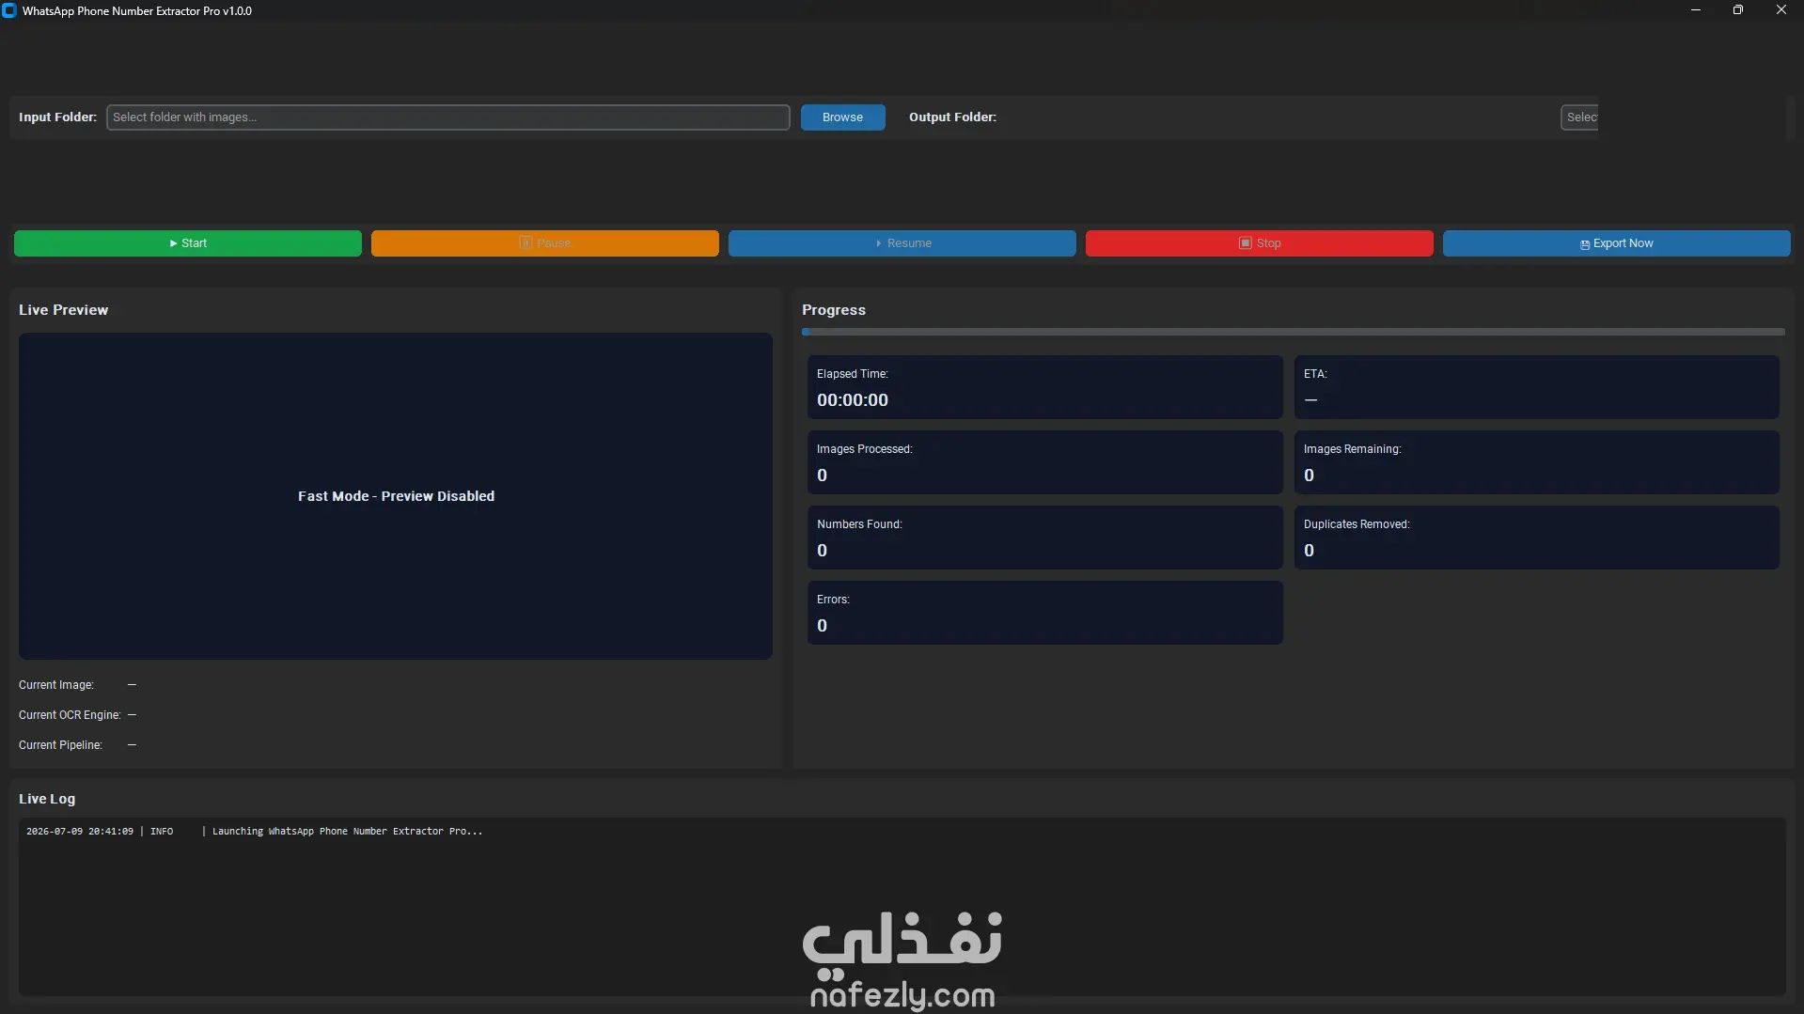
Task: Click the Output Folder path field
Action: (x=1579, y=117)
